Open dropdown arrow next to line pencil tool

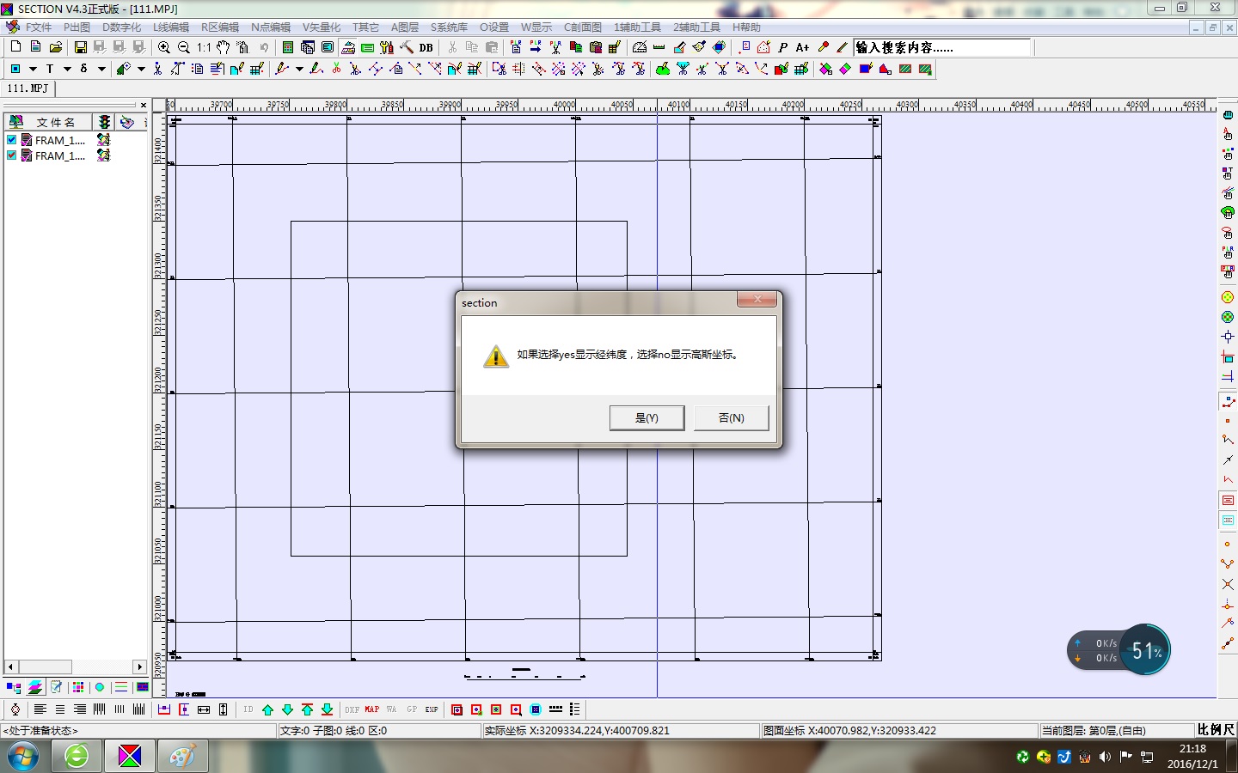299,69
